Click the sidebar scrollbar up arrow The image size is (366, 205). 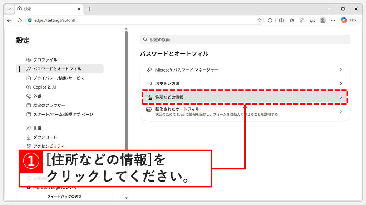click(126, 29)
